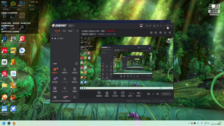Toggle eye visibility for 文本 1 source
The image size is (224, 126).
52,35
